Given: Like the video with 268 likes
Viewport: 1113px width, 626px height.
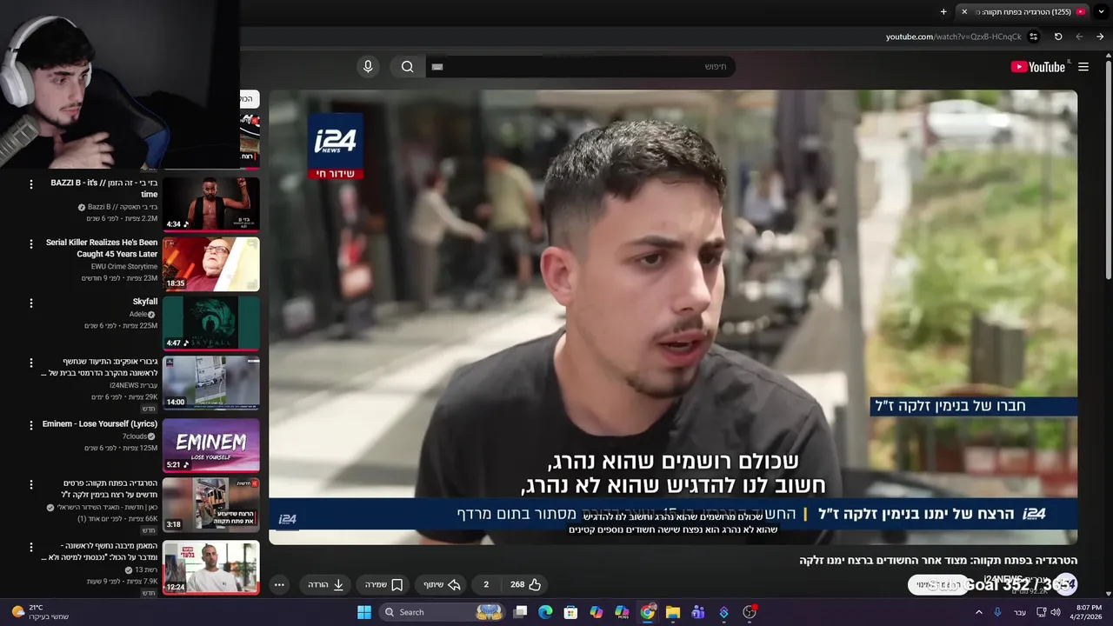Looking at the screenshot, I should click(526, 584).
